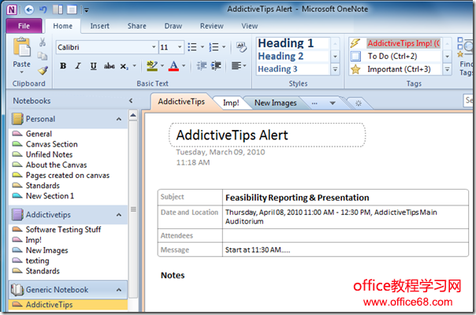Toggle Italic formatting
This screenshot has height=315, width=476.
78,66
